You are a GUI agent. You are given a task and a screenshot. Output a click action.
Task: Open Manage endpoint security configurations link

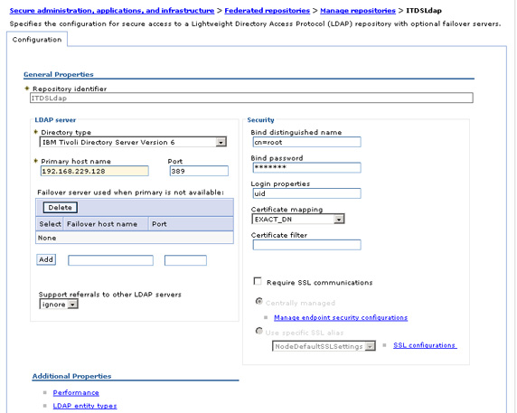tap(341, 317)
